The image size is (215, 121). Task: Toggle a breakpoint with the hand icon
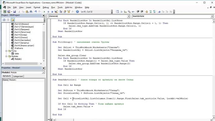point(146,12)
